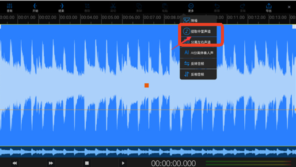296x167 pixels.
Task: Click the paste clipboard icon
Action: (165, 8)
